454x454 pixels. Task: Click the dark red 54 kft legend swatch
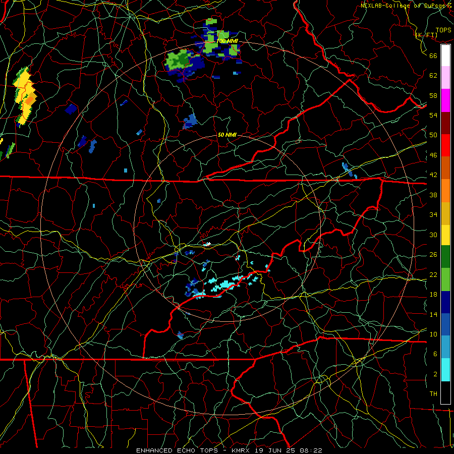445,123
